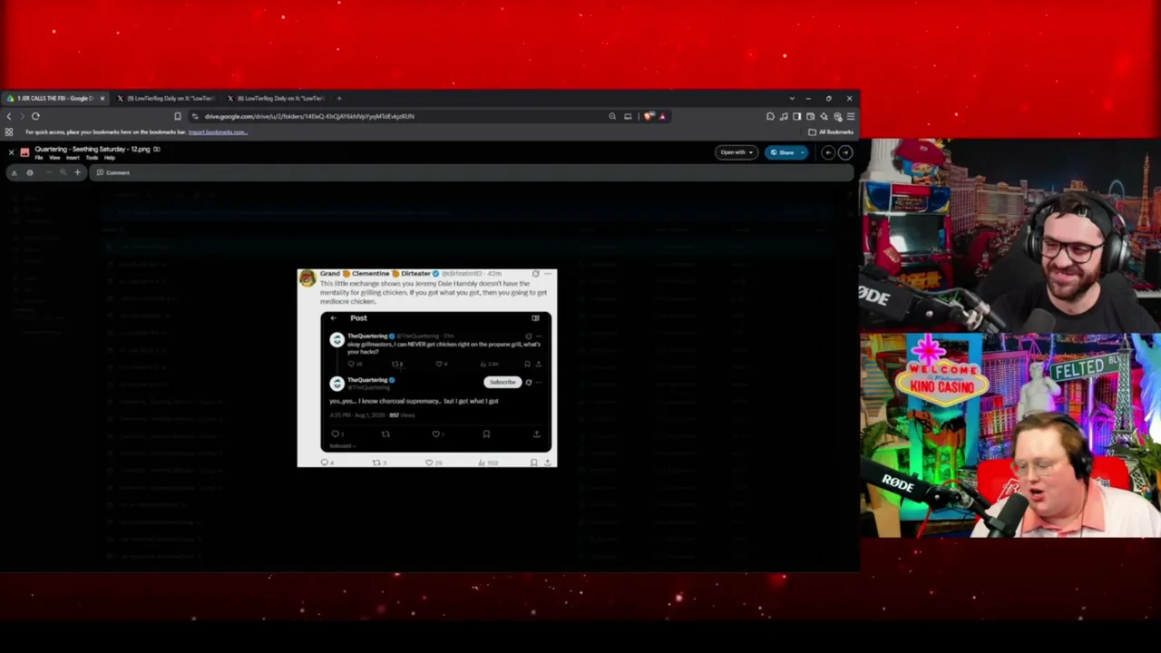
Task: Close the Google Drive image preview
Action: coord(11,152)
